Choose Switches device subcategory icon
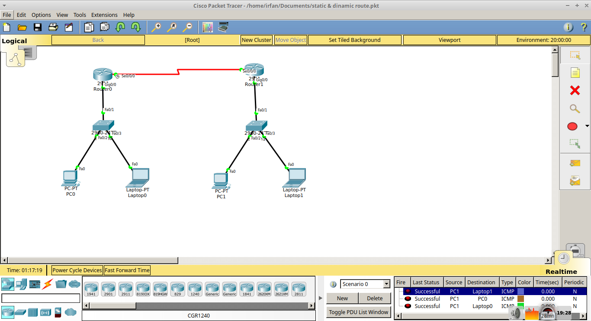The image size is (591, 321). click(20, 312)
